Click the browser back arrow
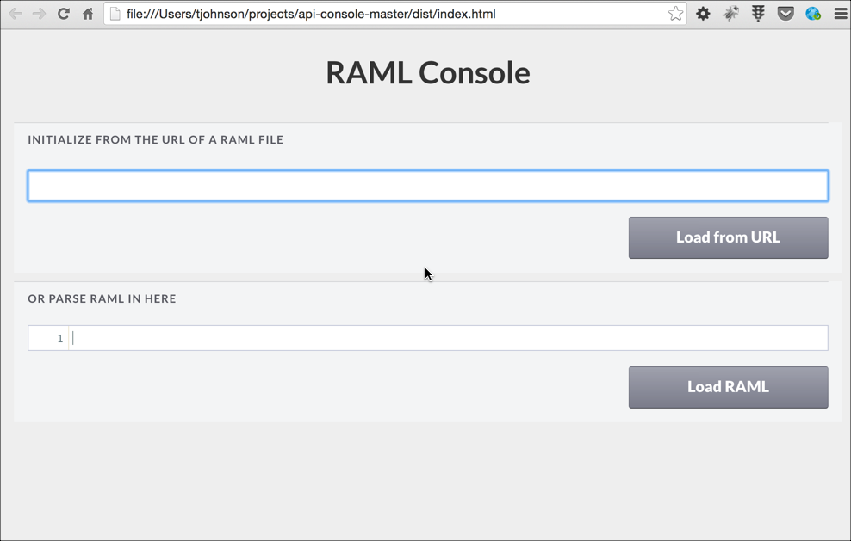The width and height of the screenshot is (851, 541). [x=15, y=14]
